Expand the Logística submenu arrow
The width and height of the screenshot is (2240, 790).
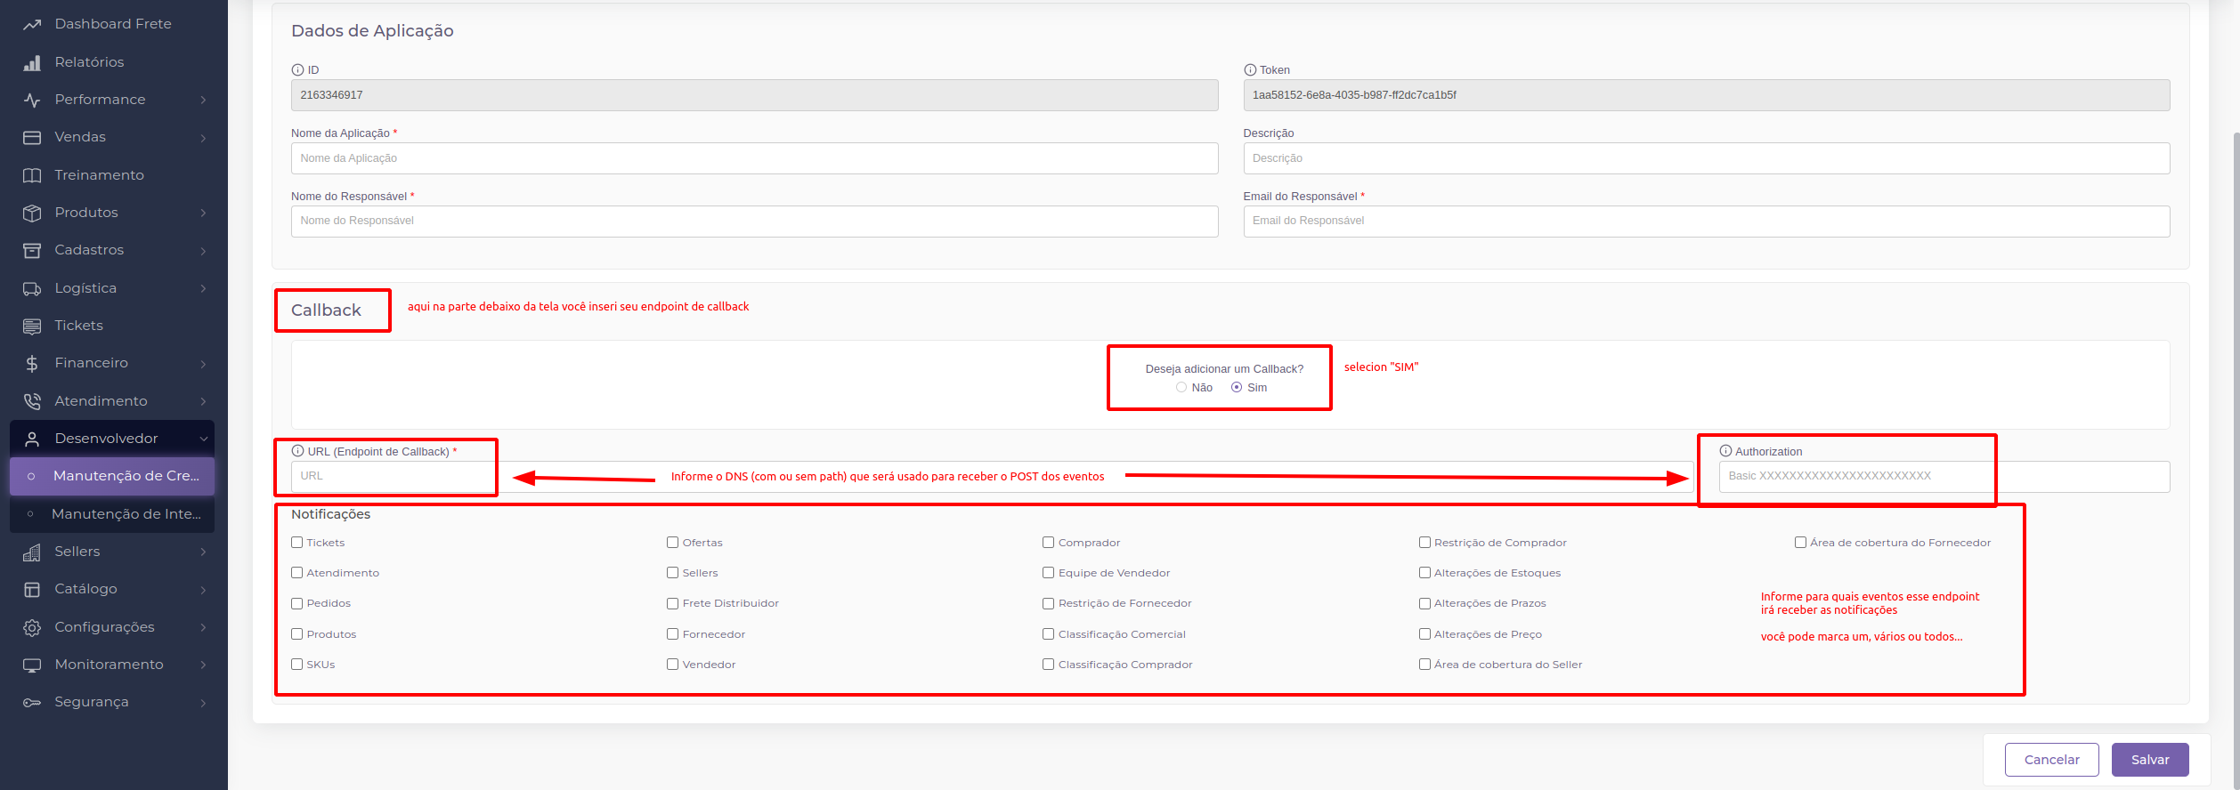tap(203, 288)
